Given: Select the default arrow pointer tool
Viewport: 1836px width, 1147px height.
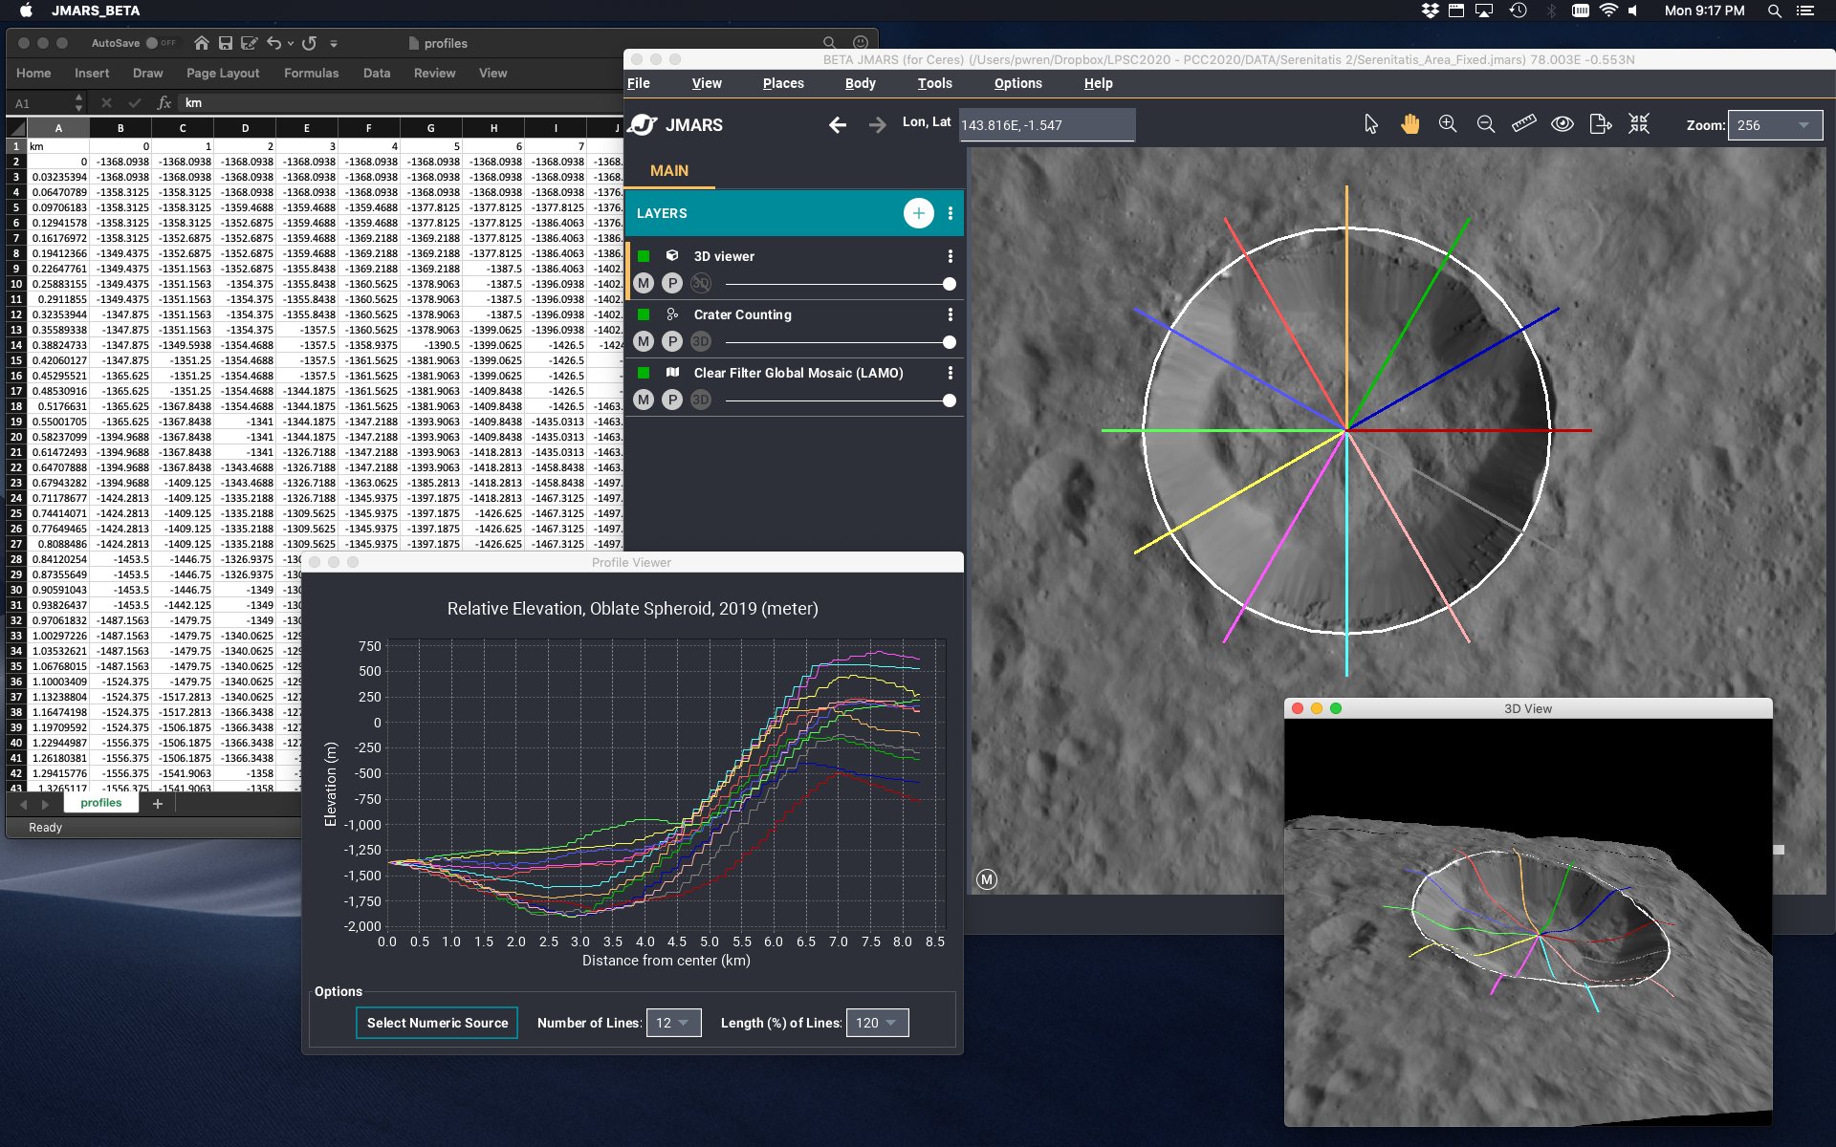Looking at the screenshot, I should pos(1370,124).
